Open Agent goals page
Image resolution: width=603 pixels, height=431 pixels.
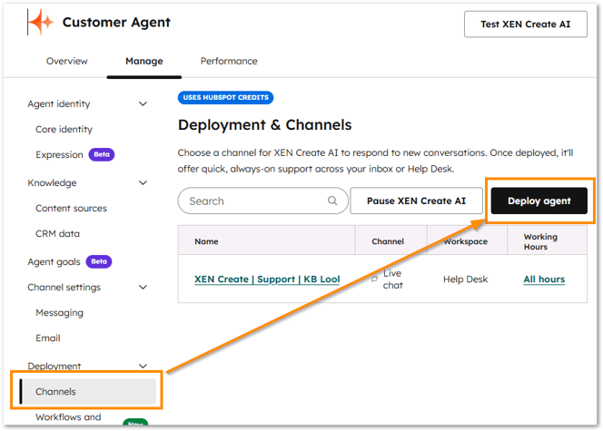pyautogui.click(x=54, y=262)
